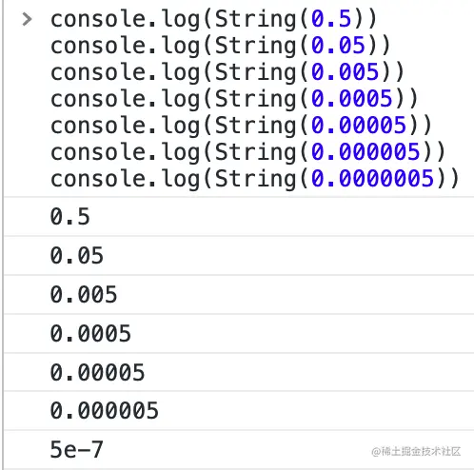Click the blue 0.0000005 number in last line
The image size is (474, 470).
coord(372,178)
